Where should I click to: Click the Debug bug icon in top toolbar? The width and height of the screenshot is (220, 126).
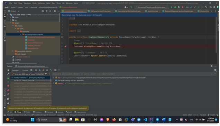[175, 7]
